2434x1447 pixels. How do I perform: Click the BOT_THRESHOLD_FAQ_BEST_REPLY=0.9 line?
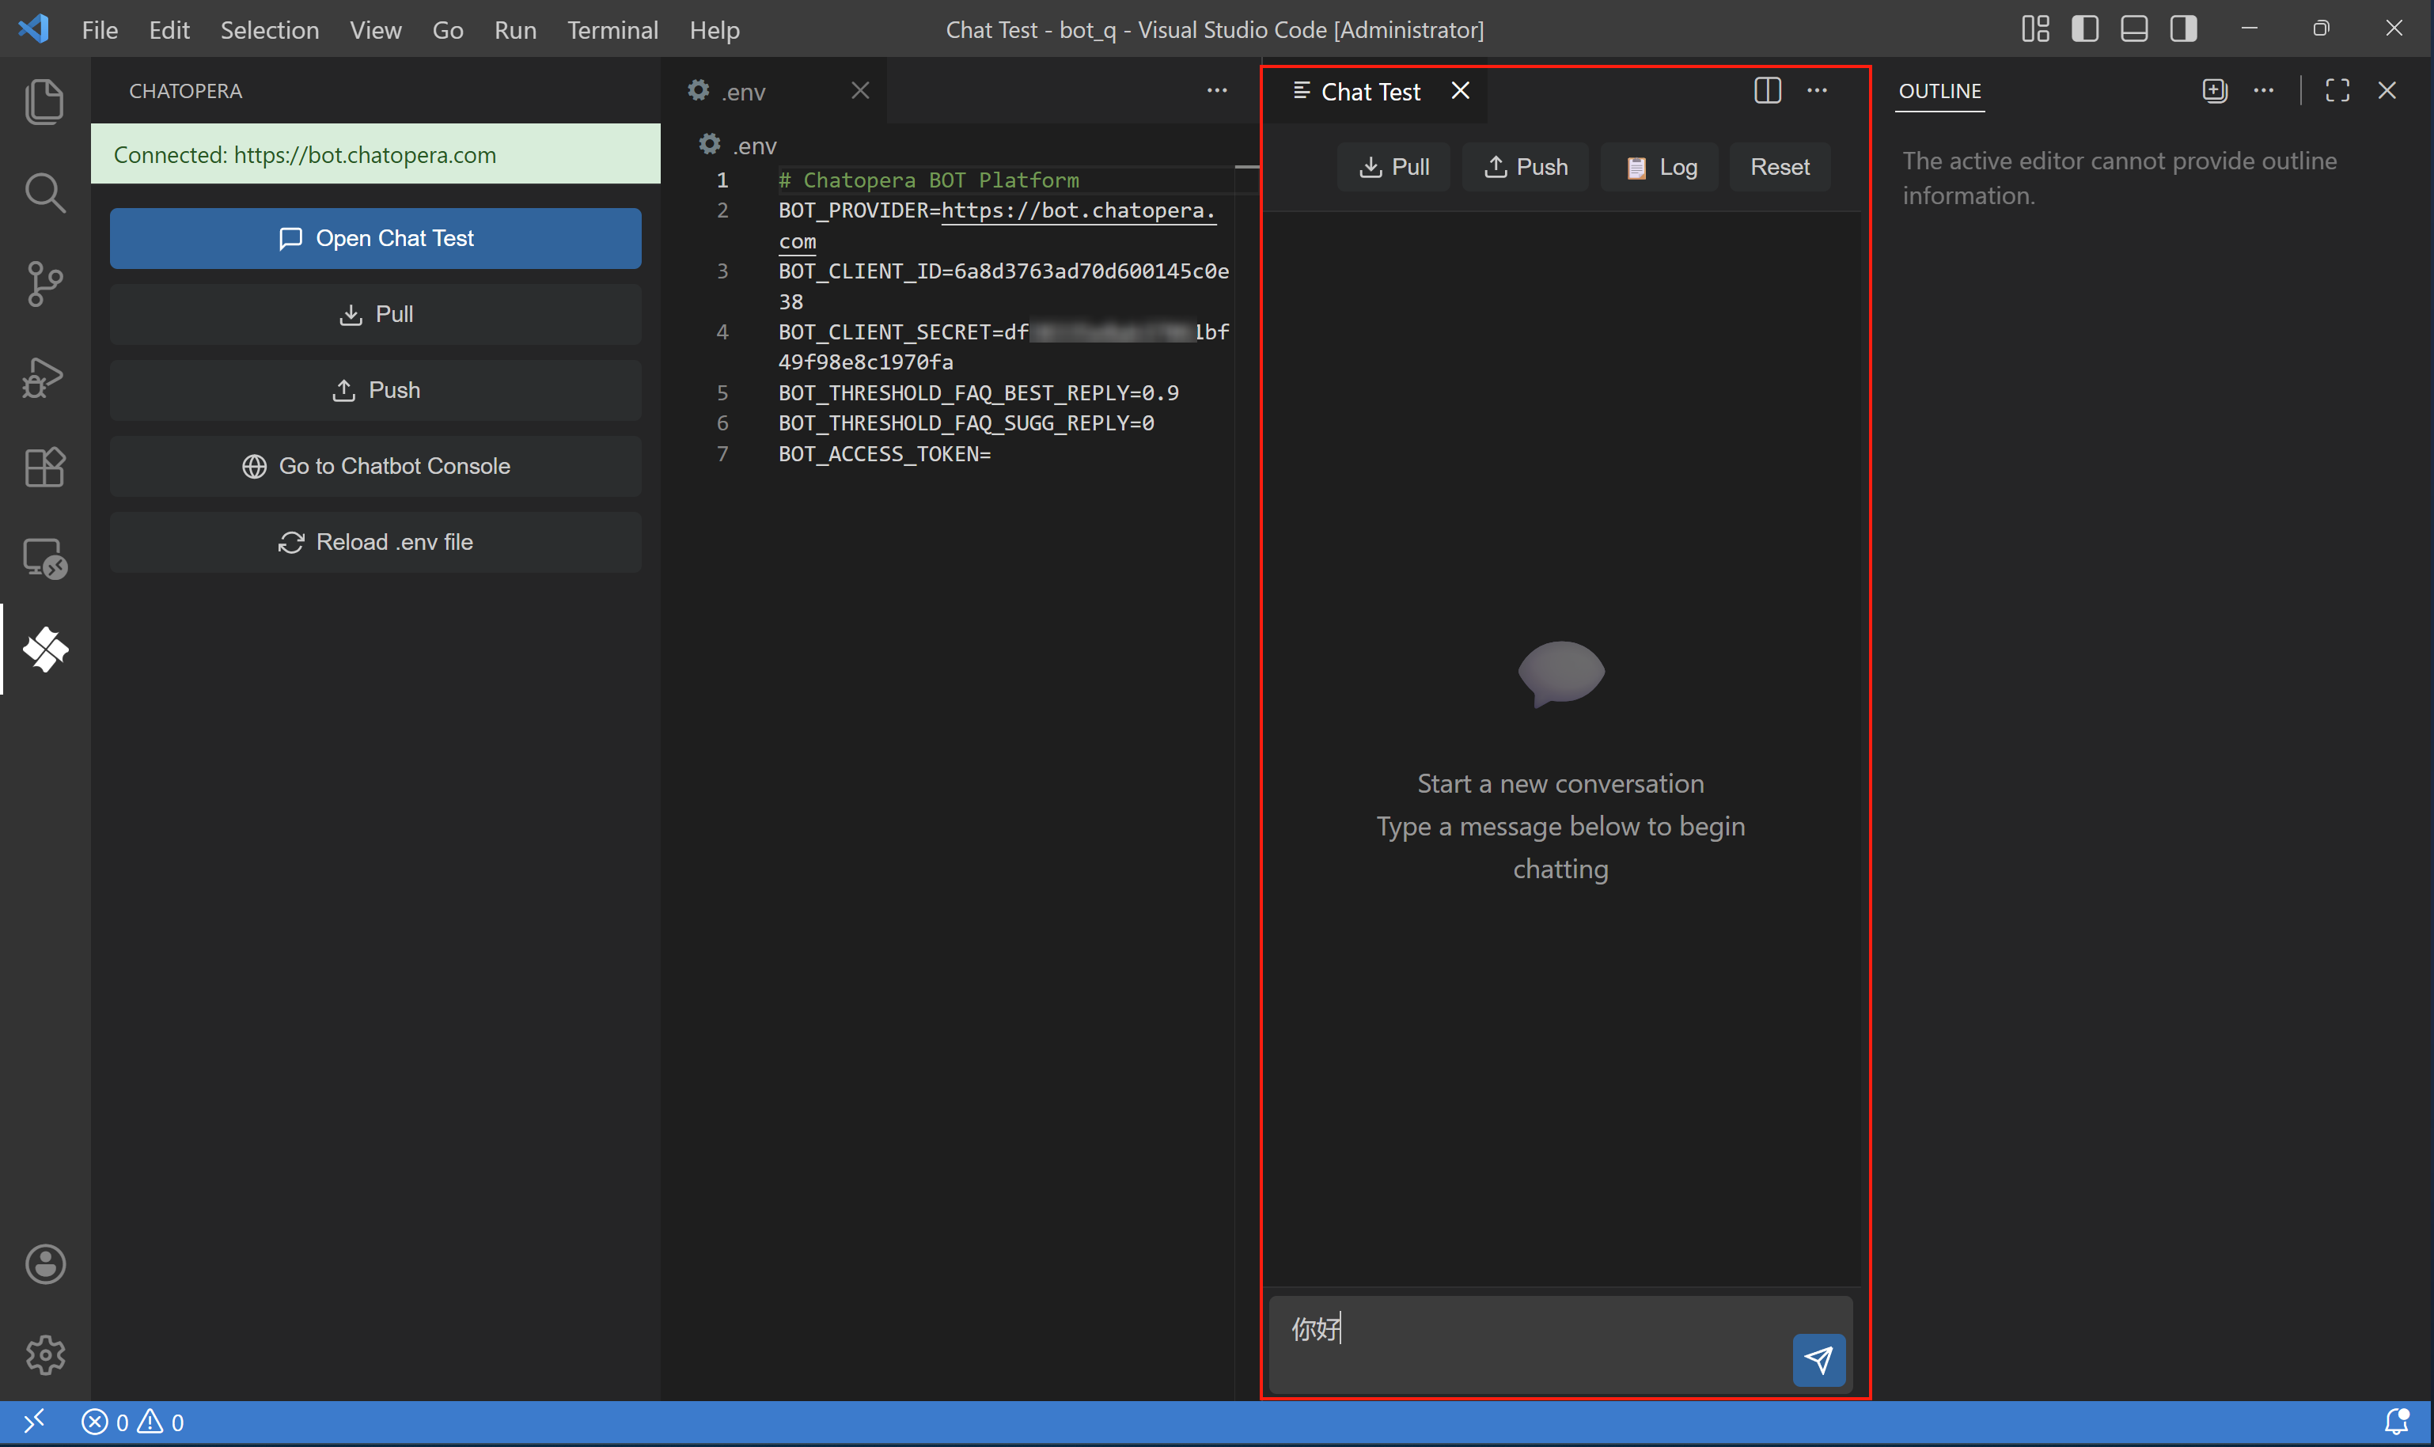[x=978, y=393]
